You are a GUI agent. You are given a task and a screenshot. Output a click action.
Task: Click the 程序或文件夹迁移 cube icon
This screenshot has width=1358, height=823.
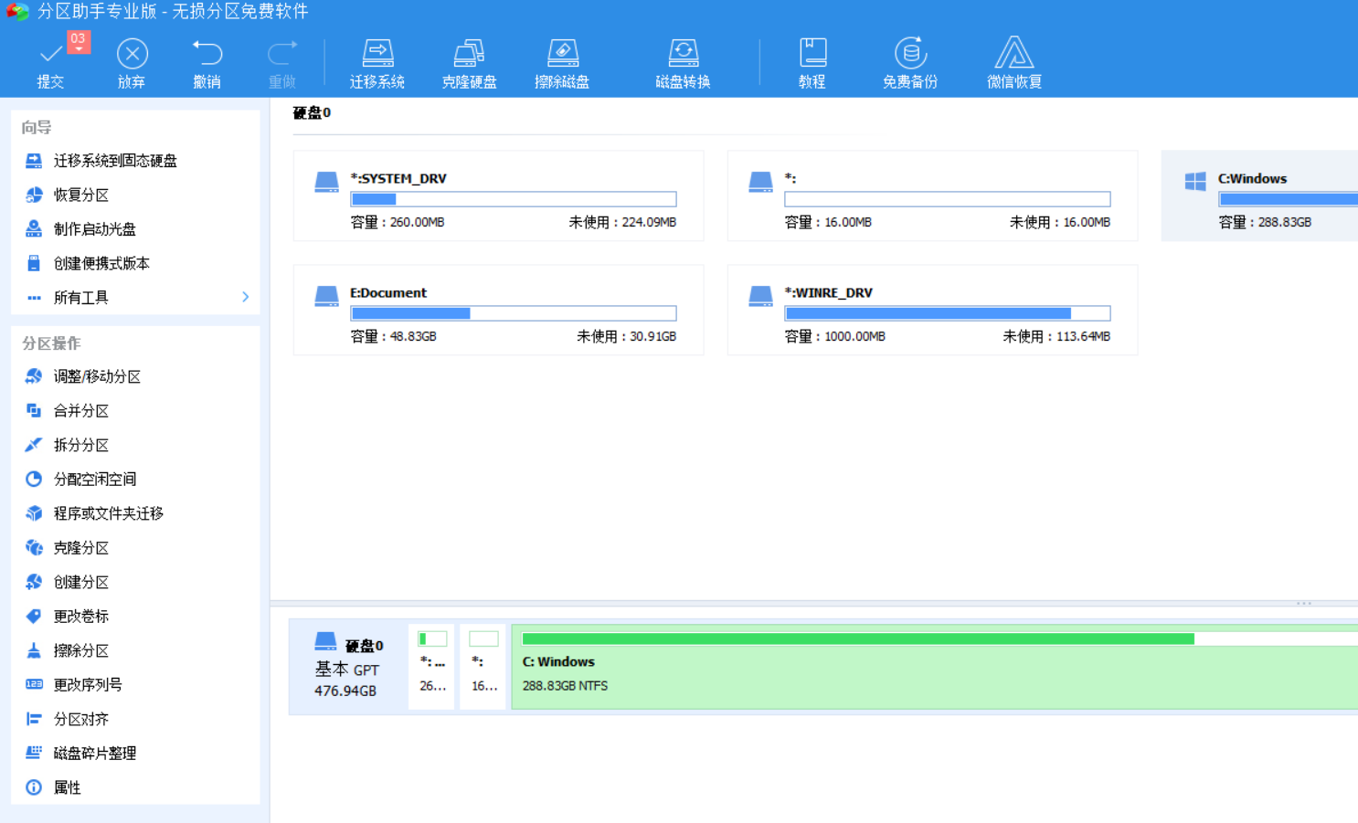click(34, 513)
